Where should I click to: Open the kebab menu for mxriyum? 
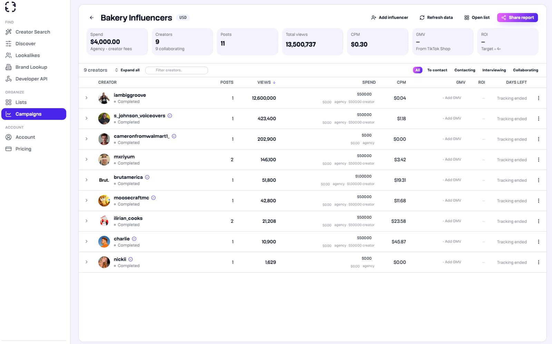click(x=538, y=159)
